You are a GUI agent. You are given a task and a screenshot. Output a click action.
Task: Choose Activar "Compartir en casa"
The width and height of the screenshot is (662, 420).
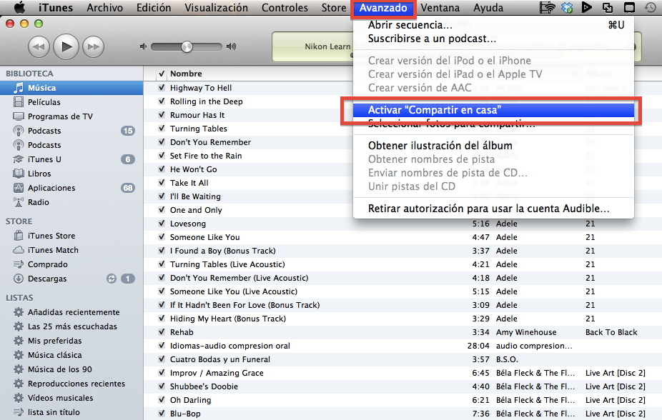click(434, 110)
